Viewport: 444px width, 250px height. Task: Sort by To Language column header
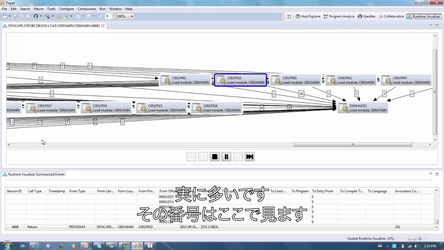(x=377, y=191)
